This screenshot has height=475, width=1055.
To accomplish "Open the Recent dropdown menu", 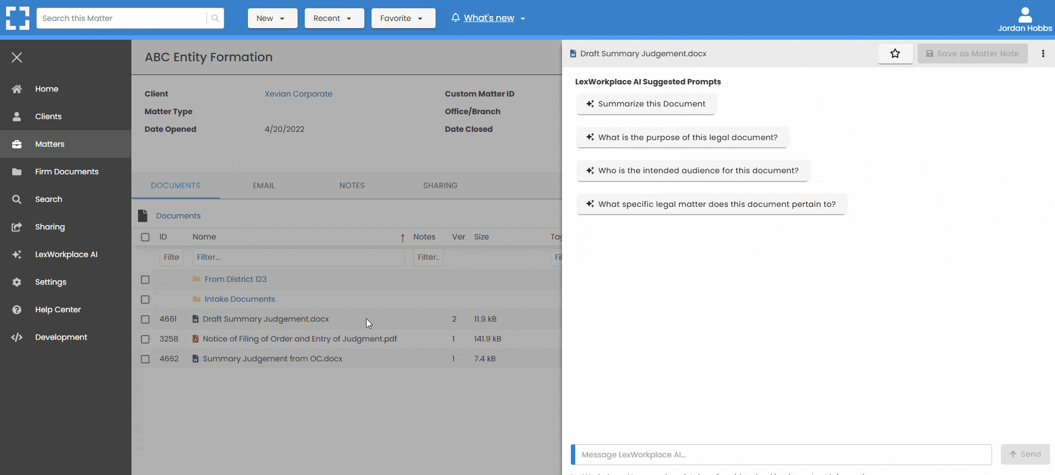I will (334, 18).
